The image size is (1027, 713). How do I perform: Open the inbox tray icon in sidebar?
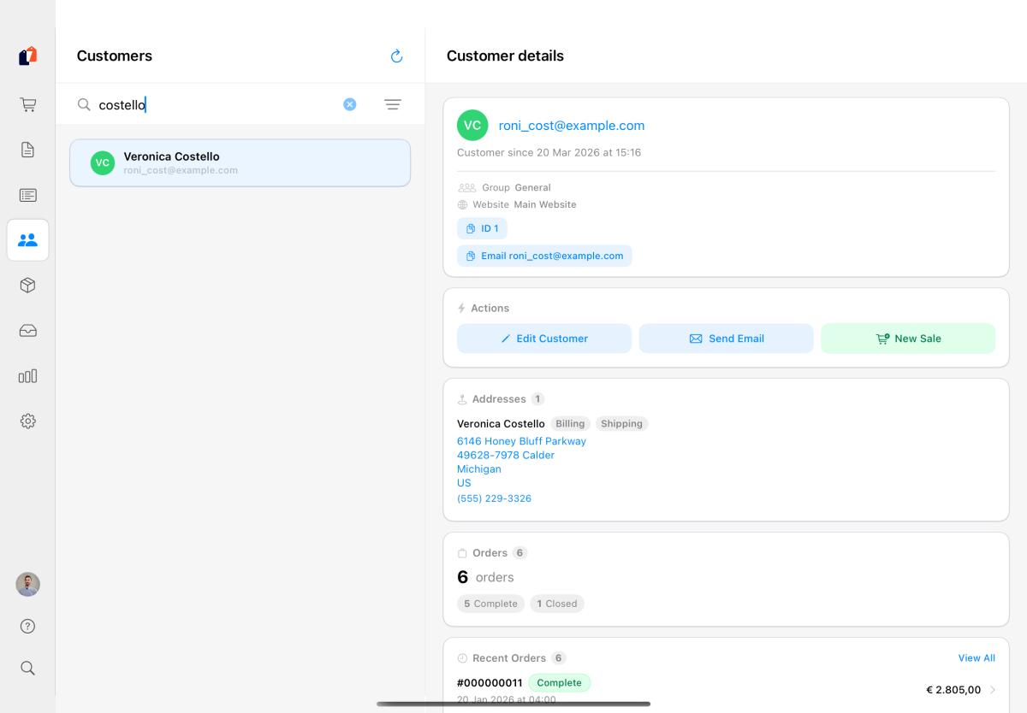click(x=27, y=331)
